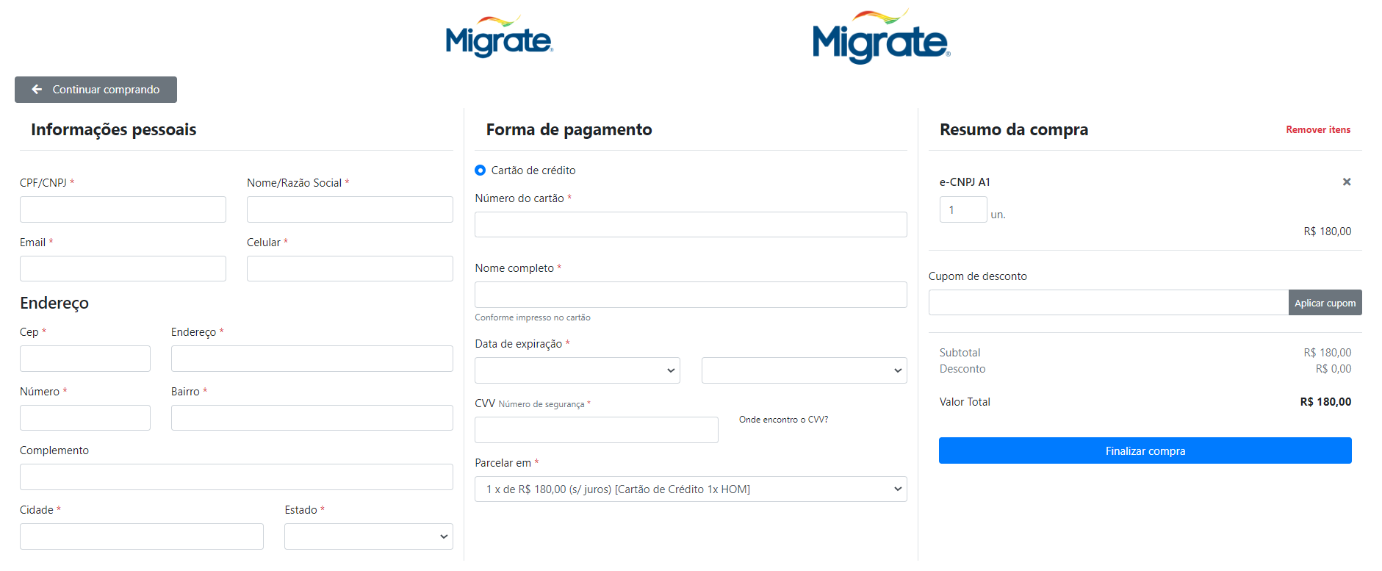Click the Finalizar compra button
This screenshot has height=571, width=1382.
tap(1145, 451)
